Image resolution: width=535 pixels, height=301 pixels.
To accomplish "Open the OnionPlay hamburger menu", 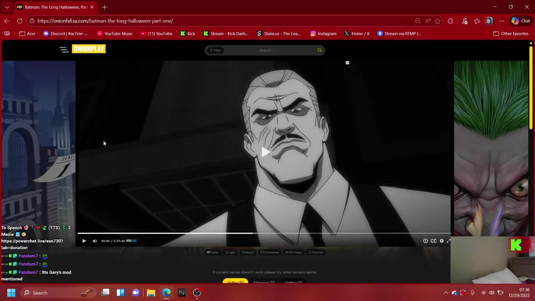I will click(x=64, y=50).
